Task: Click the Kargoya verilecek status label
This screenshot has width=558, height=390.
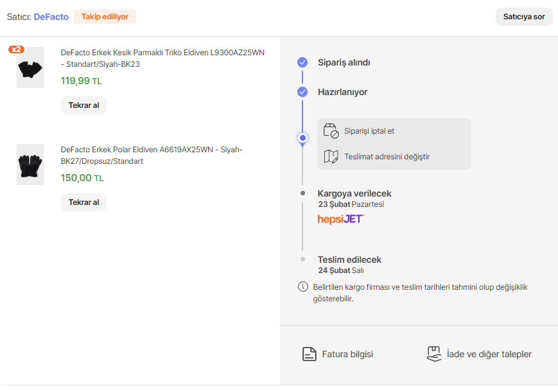Action: (x=354, y=193)
